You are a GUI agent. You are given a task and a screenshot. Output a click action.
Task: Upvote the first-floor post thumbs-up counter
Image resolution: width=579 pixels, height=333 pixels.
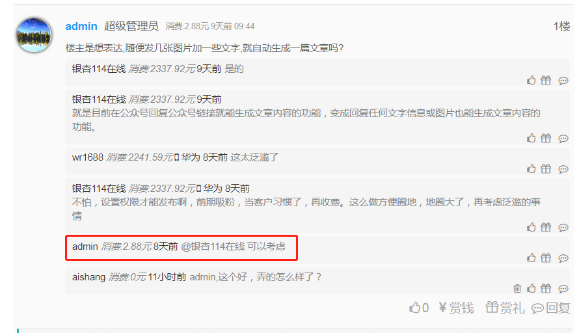point(419,308)
